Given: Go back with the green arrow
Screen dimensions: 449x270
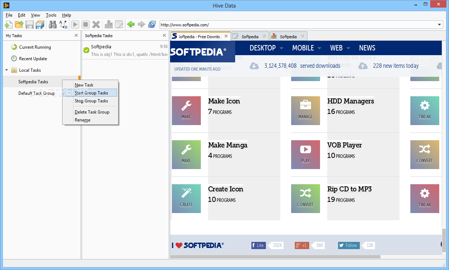Looking at the screenshot, I should [131, 25].
